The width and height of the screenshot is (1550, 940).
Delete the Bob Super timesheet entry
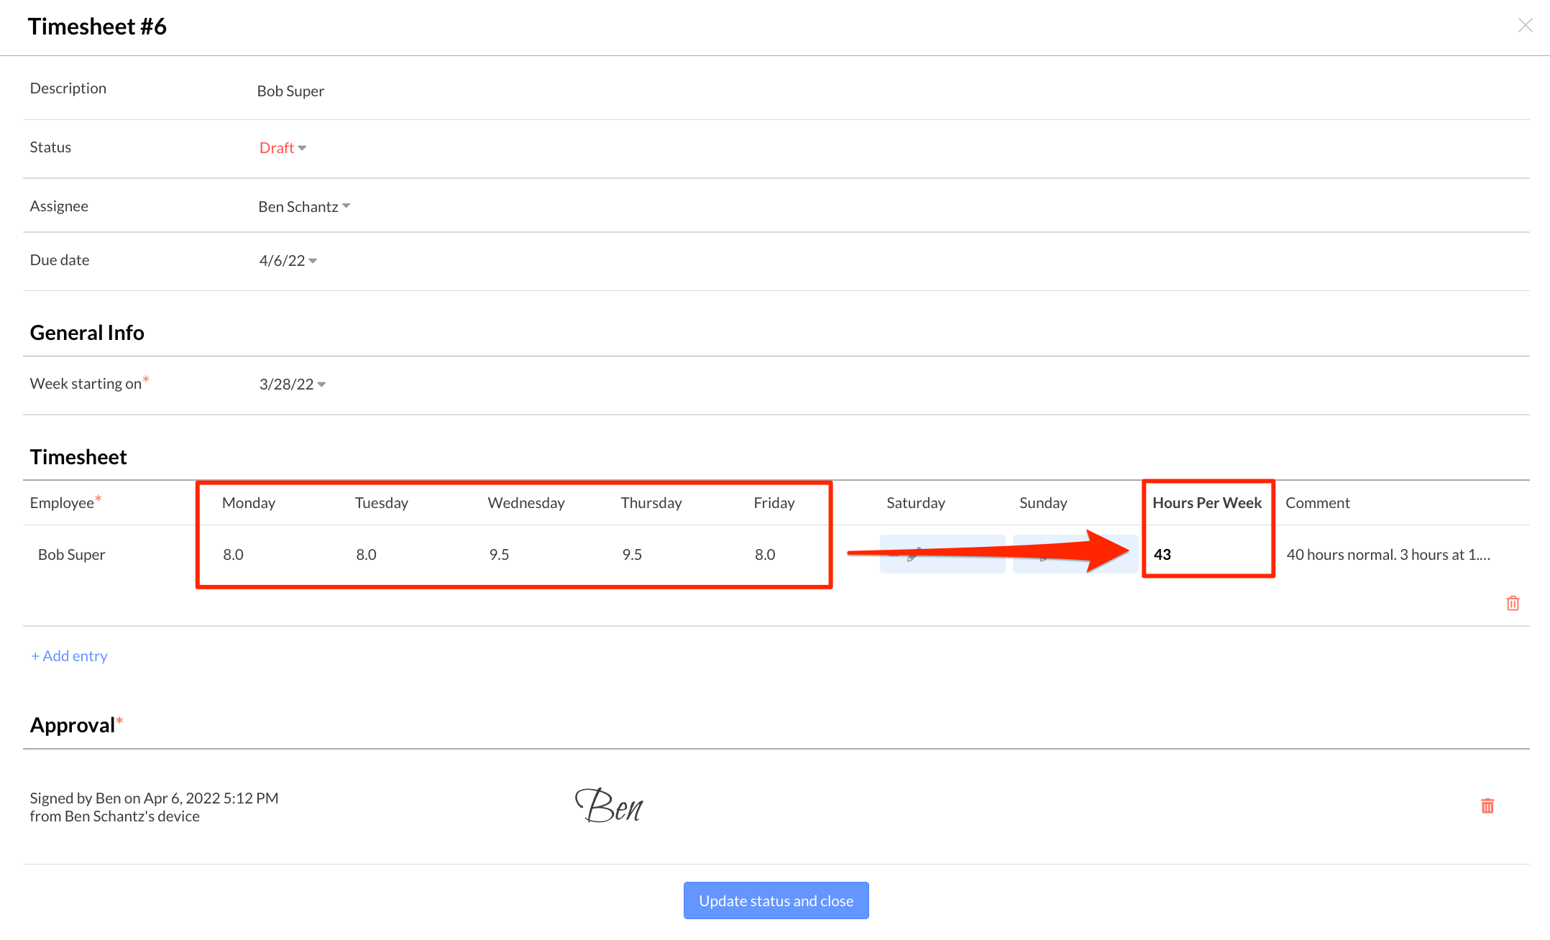pos(1513,603)
